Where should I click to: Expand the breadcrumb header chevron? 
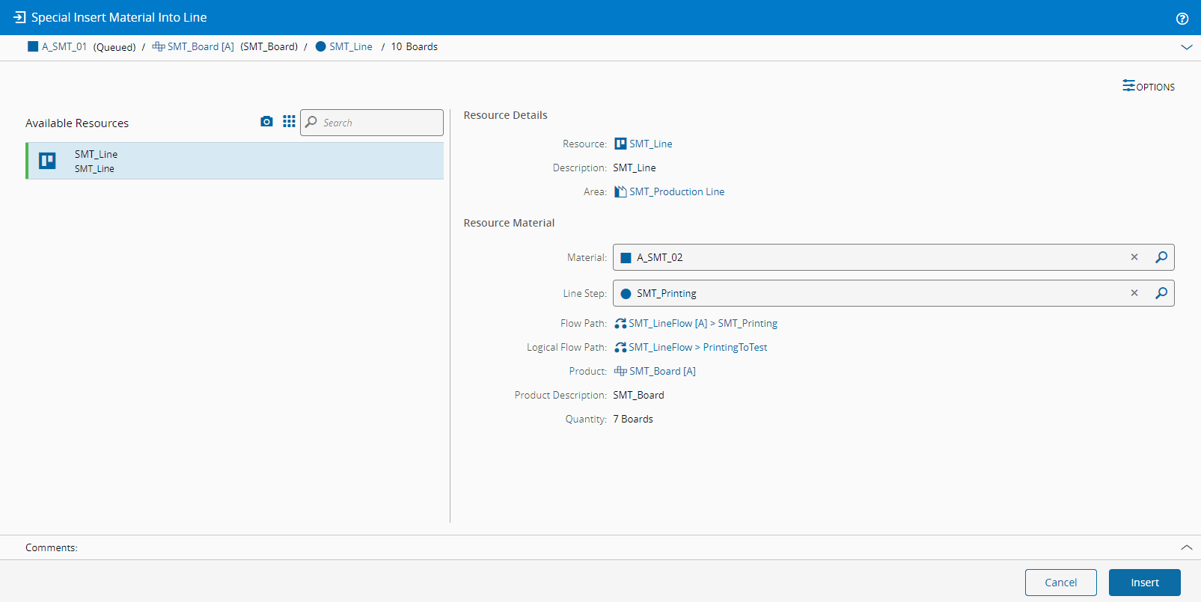1187,47
